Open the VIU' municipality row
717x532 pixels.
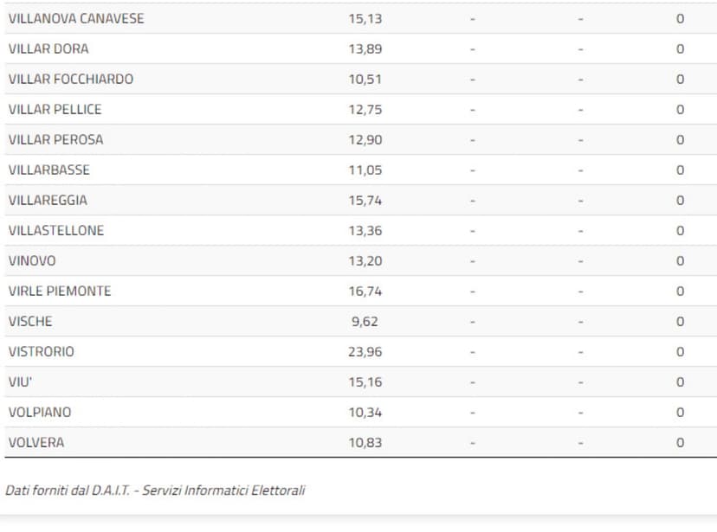pos(20,381)
